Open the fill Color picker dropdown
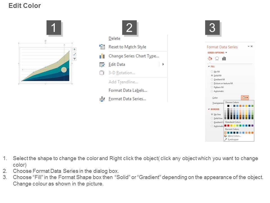 [245, 98]
